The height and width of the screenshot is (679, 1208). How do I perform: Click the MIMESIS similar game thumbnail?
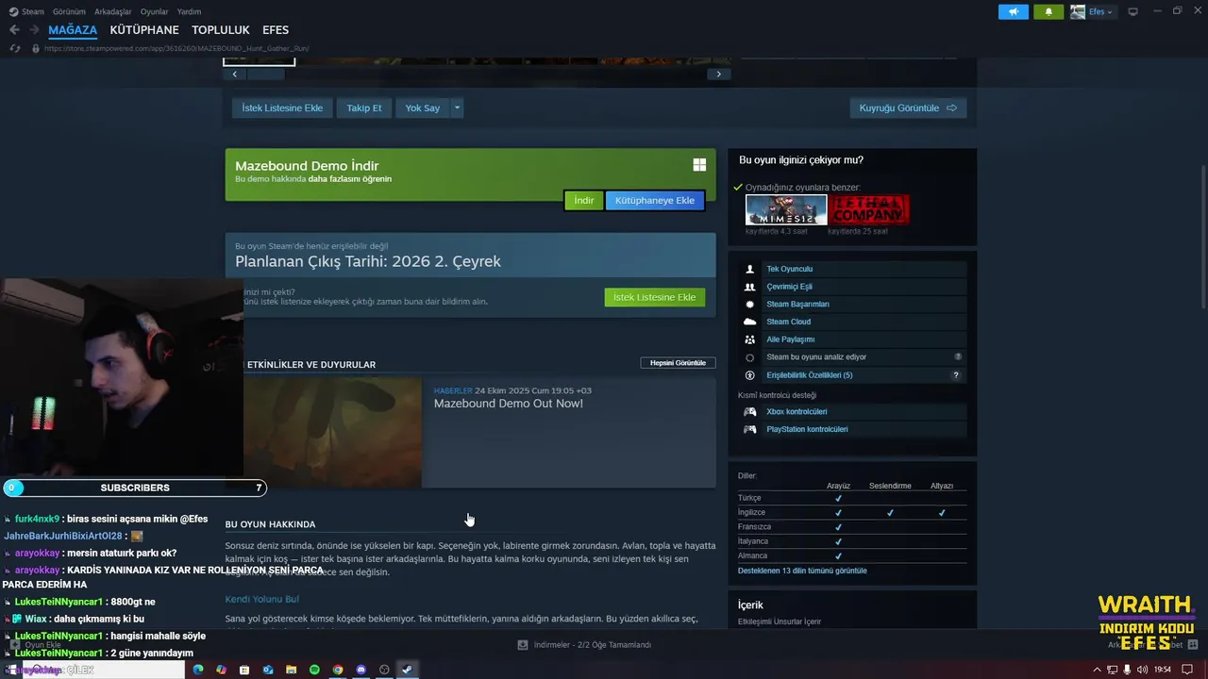[x=786, y=209]
